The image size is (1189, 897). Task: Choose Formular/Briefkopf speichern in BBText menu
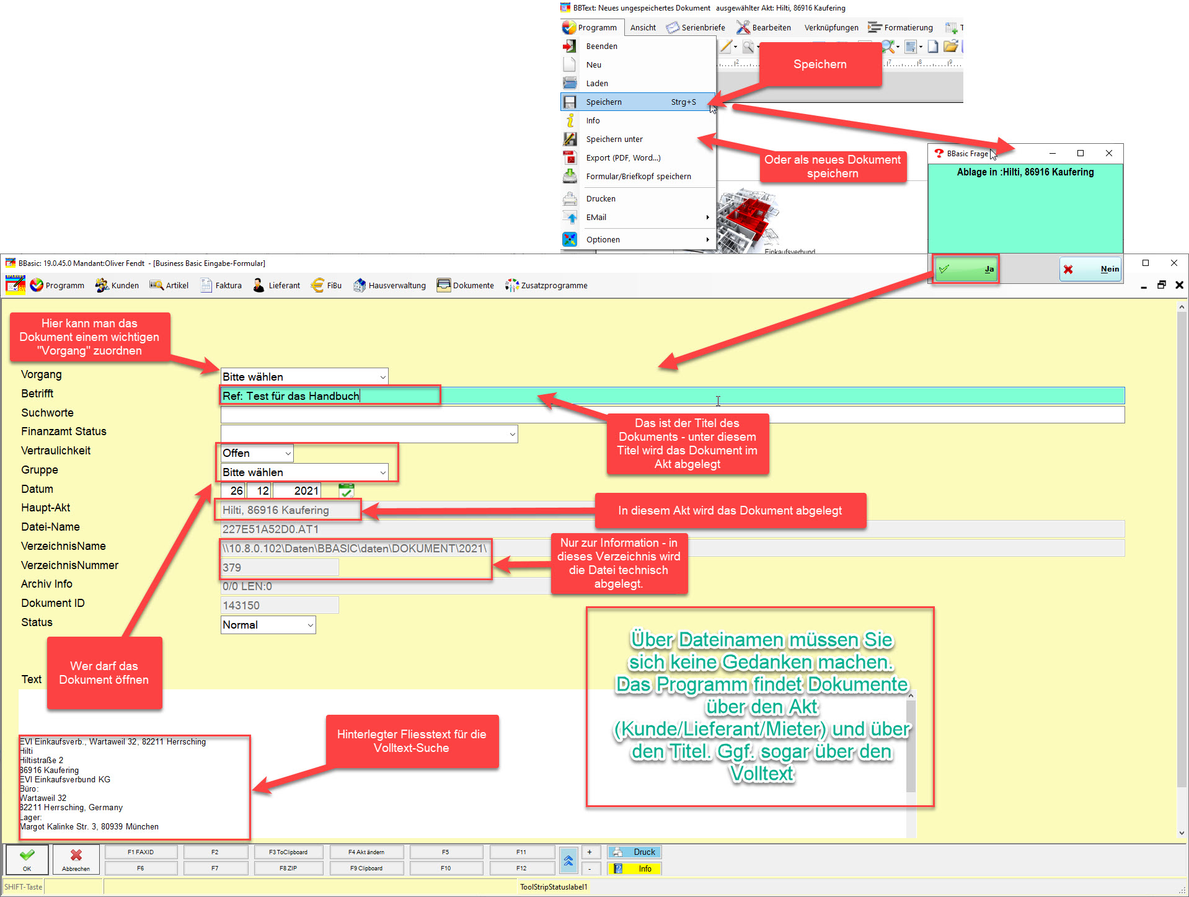point(639,177)
